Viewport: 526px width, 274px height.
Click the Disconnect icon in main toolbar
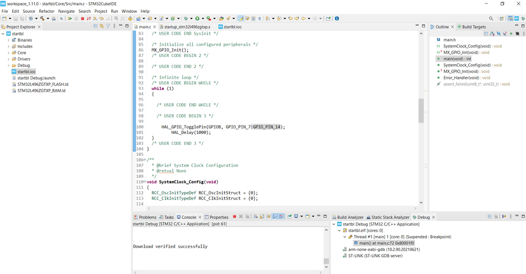tap(89, 18)
